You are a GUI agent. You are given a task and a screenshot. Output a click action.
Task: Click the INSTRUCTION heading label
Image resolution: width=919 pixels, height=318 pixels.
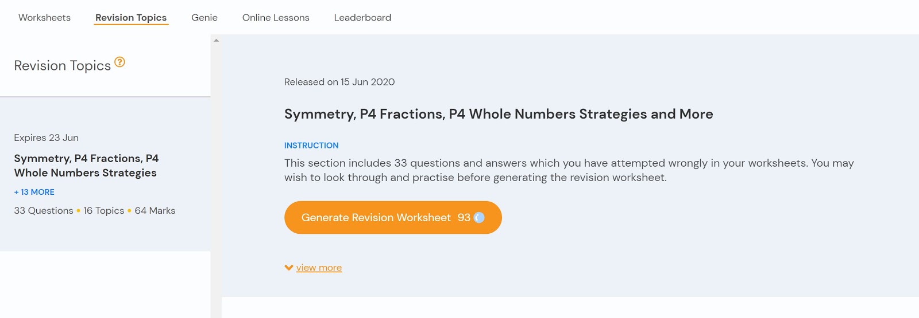pos(311,146)
